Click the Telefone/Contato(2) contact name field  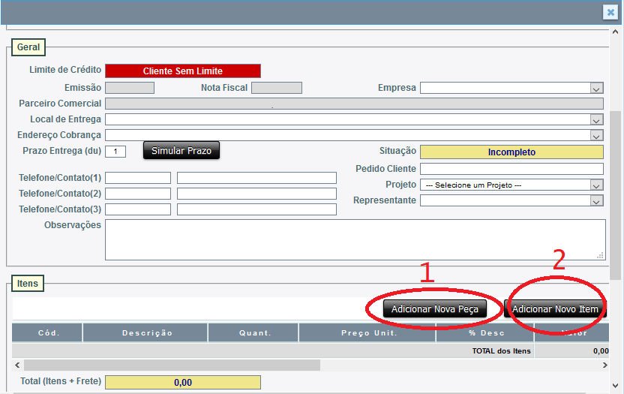[x=256, y=194]
